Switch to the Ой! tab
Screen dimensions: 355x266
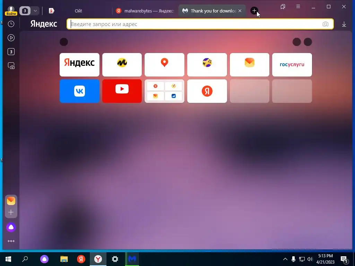pos(78,11)
